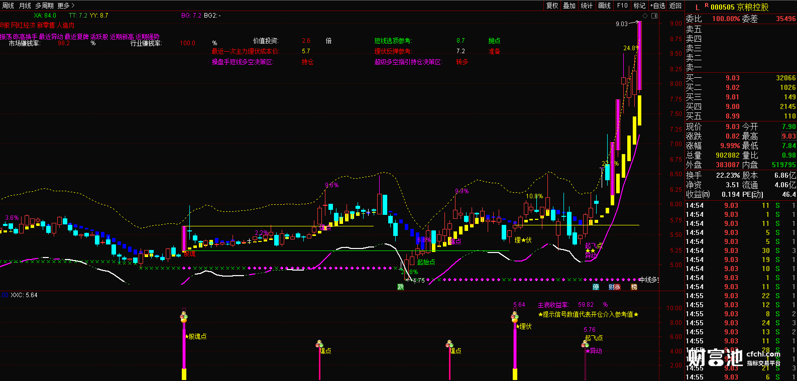This screenshot has height=381, width=797.
Task: Click the 返回 back button
Action: (675, 6)
